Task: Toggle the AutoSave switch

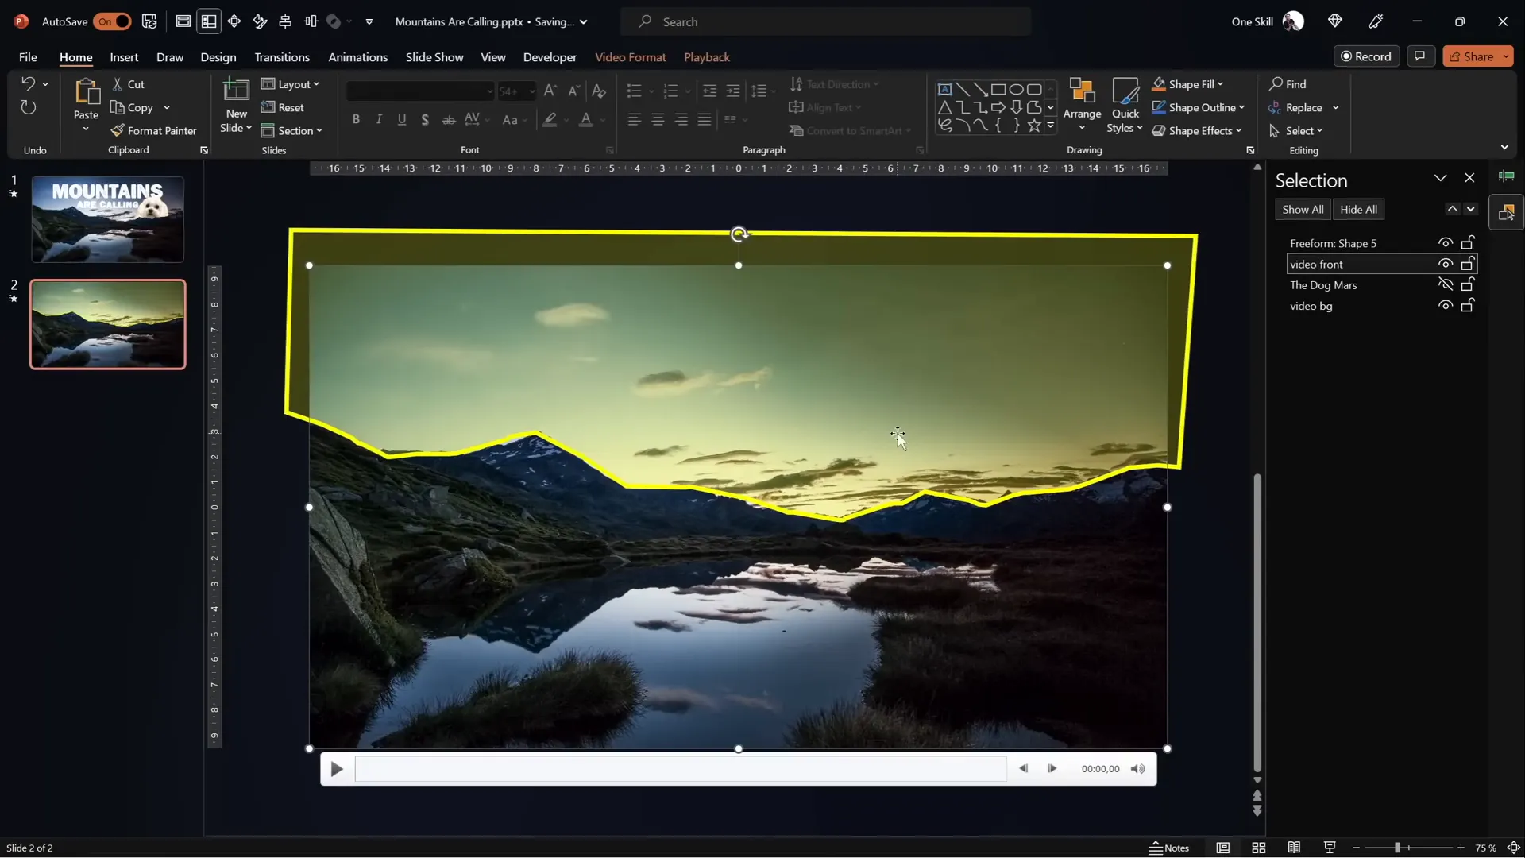Action: pyautogui.click(x=112, y=21)
